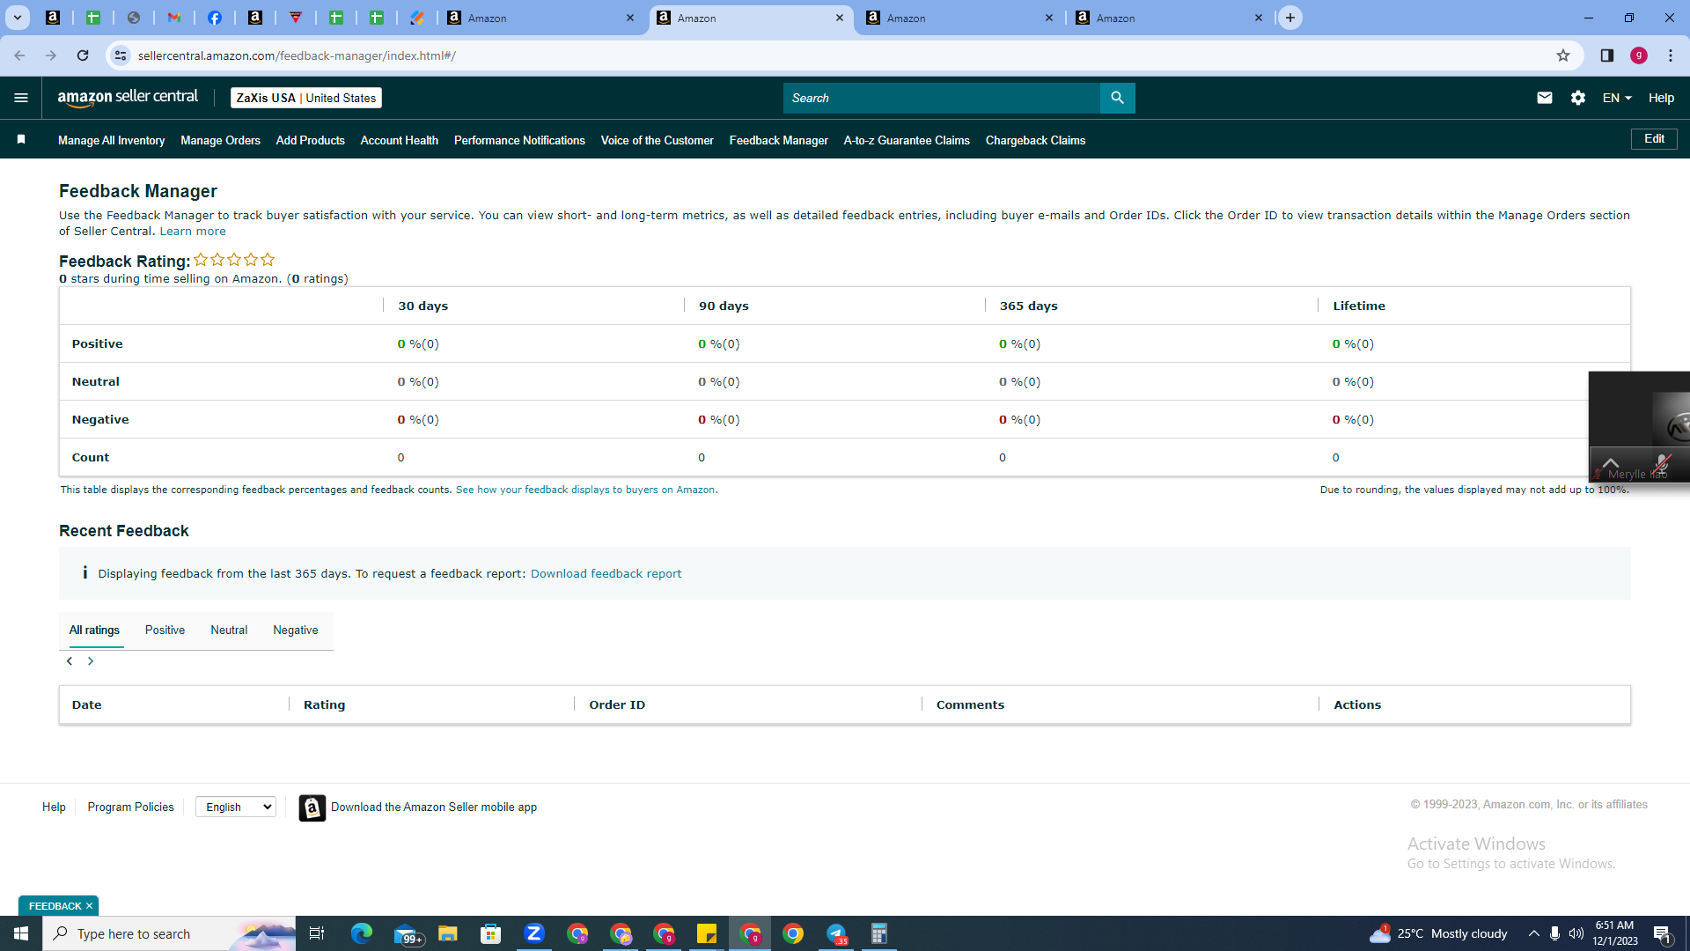Open the pinned Gmail tab
The image size is (1690, 951).
[x=174, y=18]
